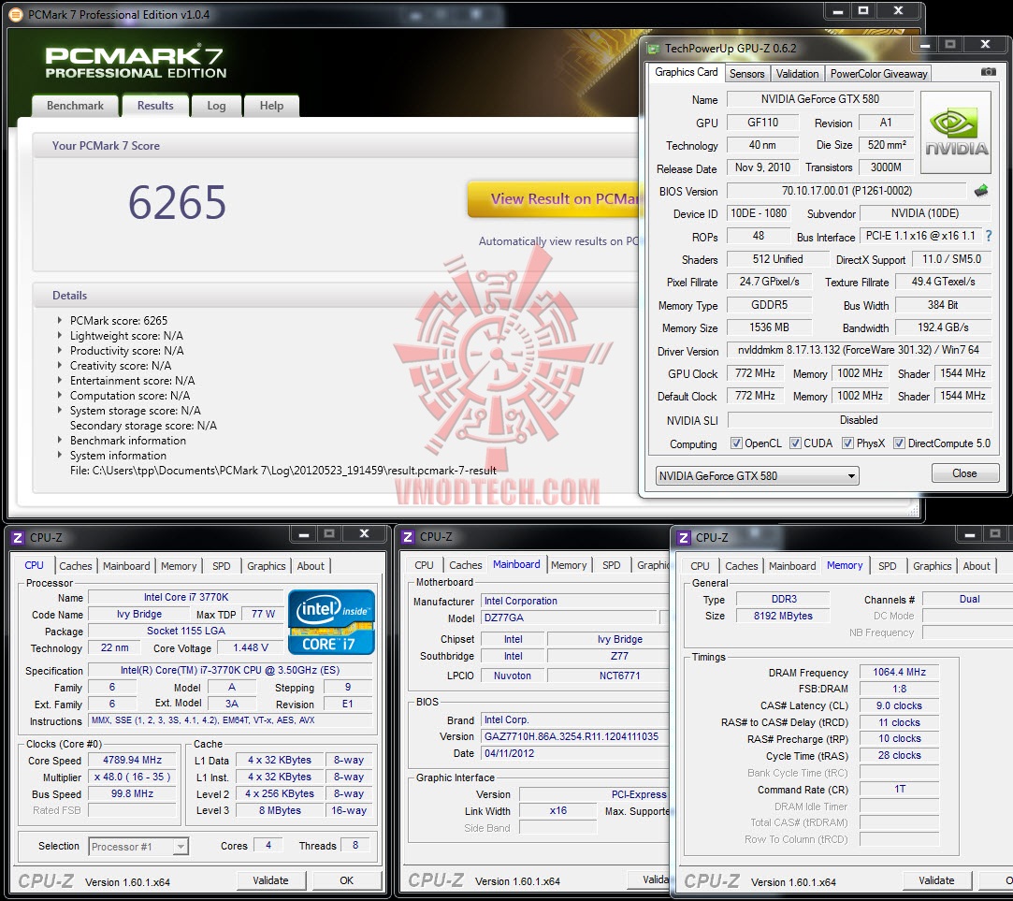Click Validate in left CPU-Z window
Screen dimensions: 1013x901
pyautogui.click(x=270, y=880)
